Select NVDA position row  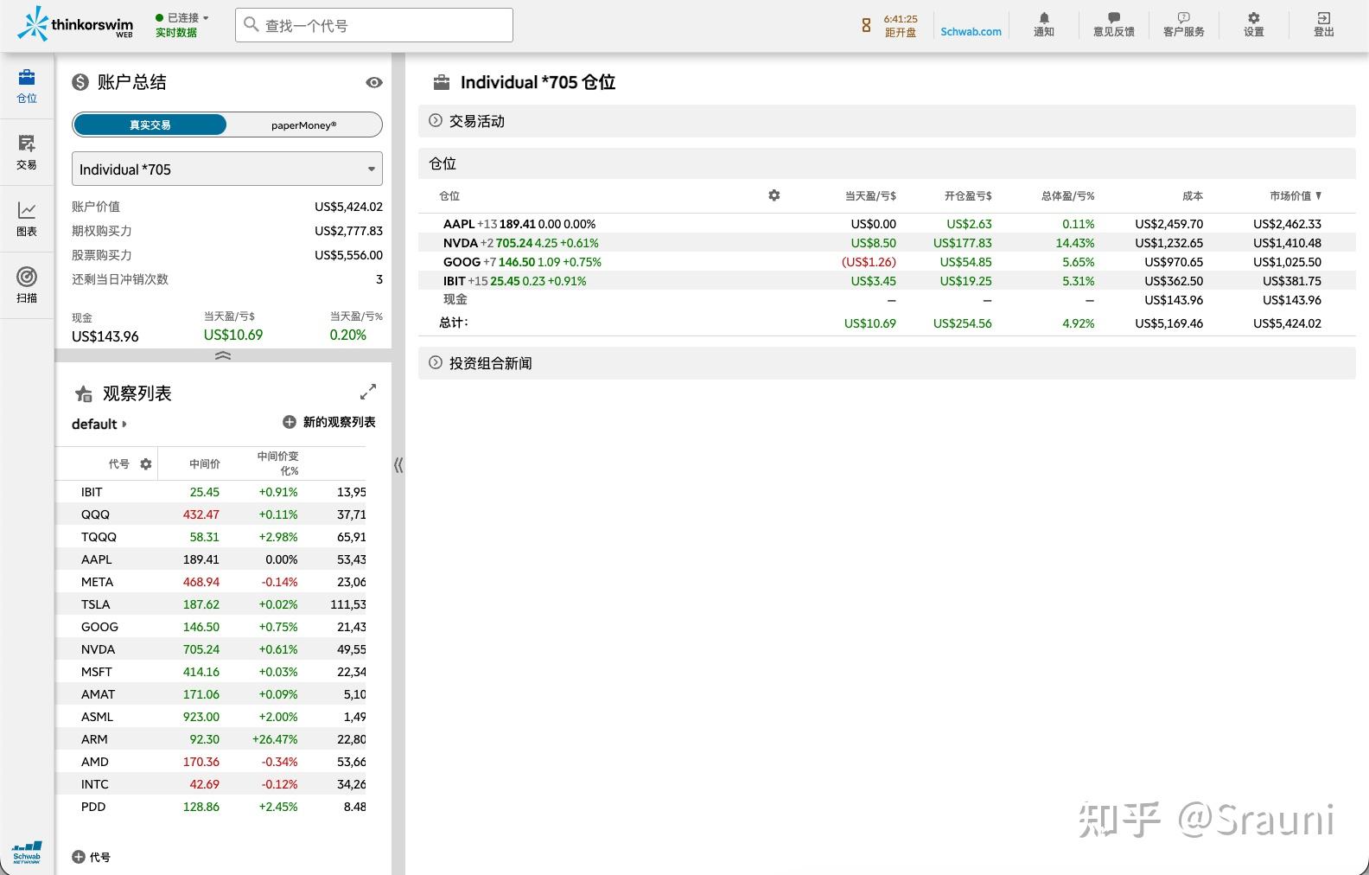pos(887,243)
